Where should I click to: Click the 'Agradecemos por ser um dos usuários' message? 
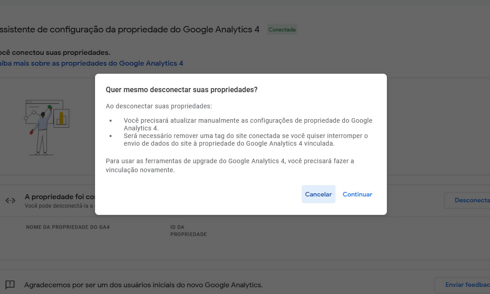point(143,285)
